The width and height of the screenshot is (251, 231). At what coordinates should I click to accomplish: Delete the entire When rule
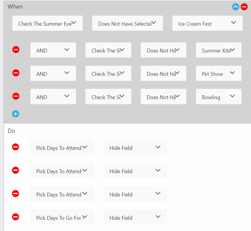[244, 7]
